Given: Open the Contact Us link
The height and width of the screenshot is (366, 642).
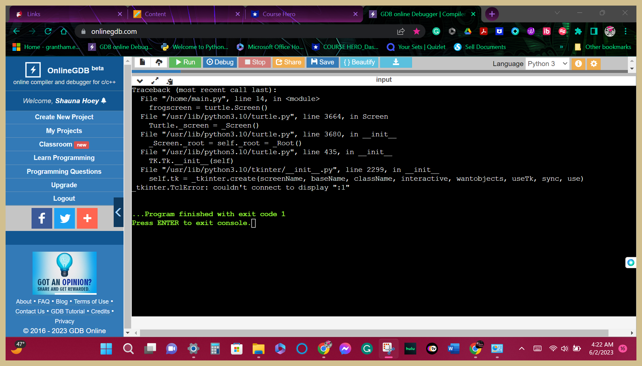Looking at the screenshot, I should click(x=30, y=311).
